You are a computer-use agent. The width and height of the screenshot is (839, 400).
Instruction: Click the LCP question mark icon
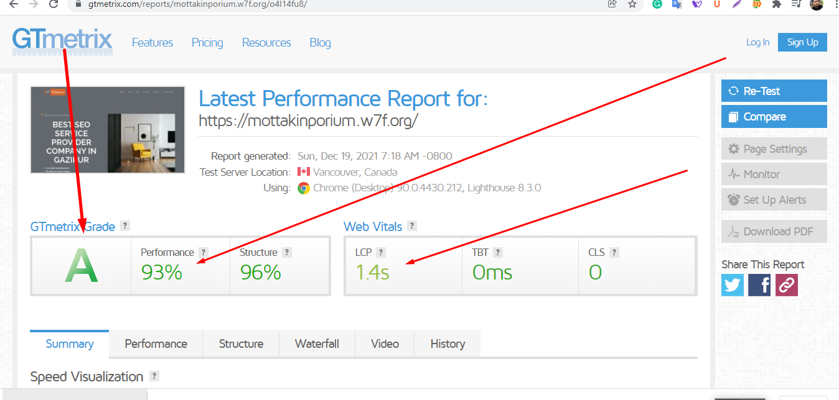382,252
